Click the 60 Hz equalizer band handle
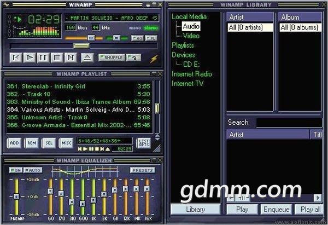 (50, 191)
